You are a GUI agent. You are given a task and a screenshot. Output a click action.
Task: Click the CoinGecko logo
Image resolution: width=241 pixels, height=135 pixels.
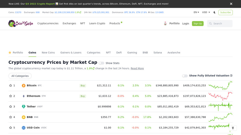pyautogui.click(x=21, y=23)
